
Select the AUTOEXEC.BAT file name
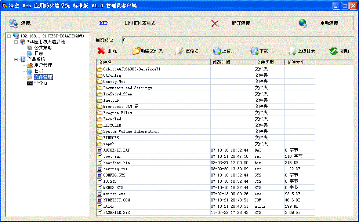pyautogui.click(x=116, y=150)
